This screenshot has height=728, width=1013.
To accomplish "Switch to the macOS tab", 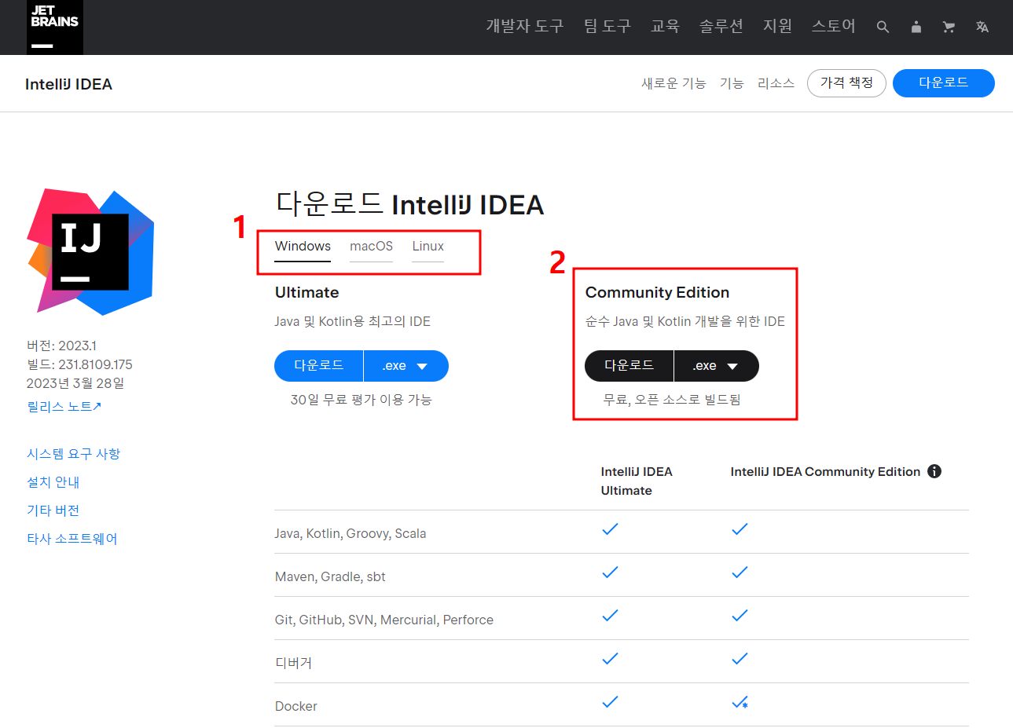I will tap(371, 247).
